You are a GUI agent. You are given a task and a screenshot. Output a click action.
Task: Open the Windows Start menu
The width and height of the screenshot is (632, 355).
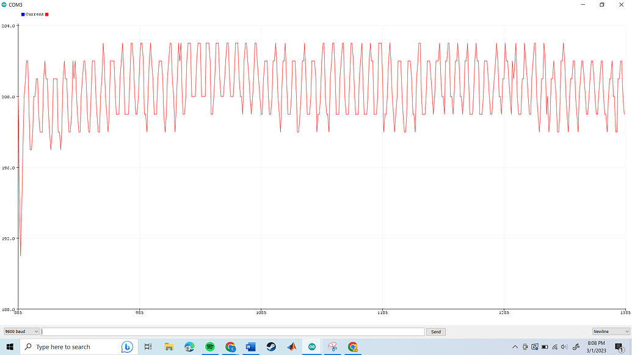coord(9,346)
